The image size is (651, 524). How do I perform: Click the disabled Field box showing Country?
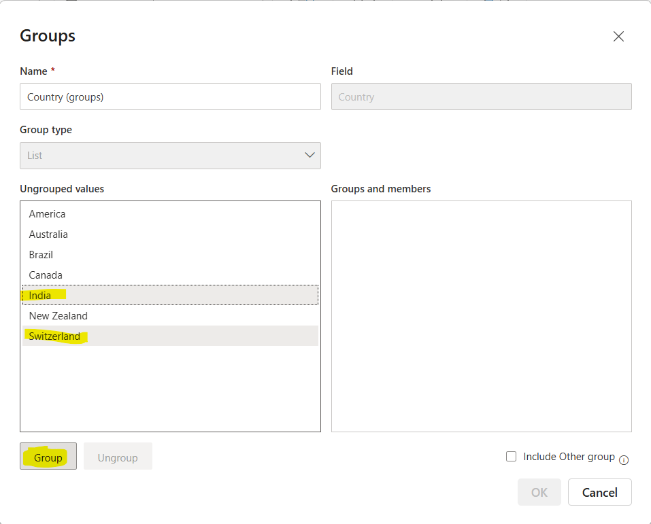click(x=481, y=97)
